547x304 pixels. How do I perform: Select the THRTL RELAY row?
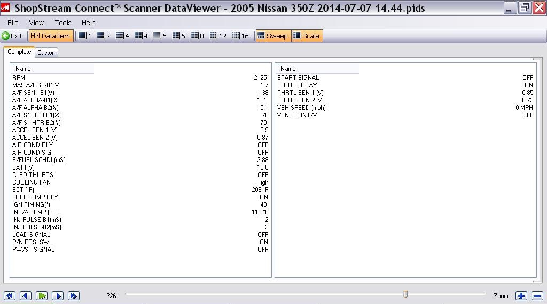tap(406, 85)
